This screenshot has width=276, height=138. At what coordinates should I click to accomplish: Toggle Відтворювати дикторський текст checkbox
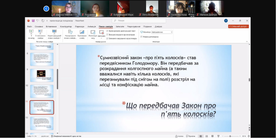[x=107, y=31]
